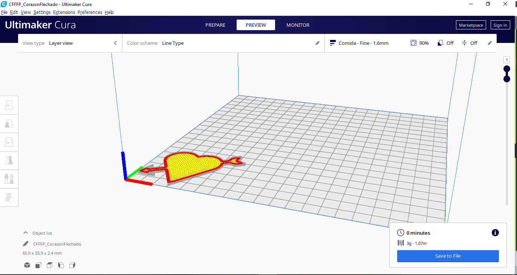Viewport: 517px width, 275px height.
Task: Select CFFFP_CorazonFlechado in the object list
Action: pos(57,244)
